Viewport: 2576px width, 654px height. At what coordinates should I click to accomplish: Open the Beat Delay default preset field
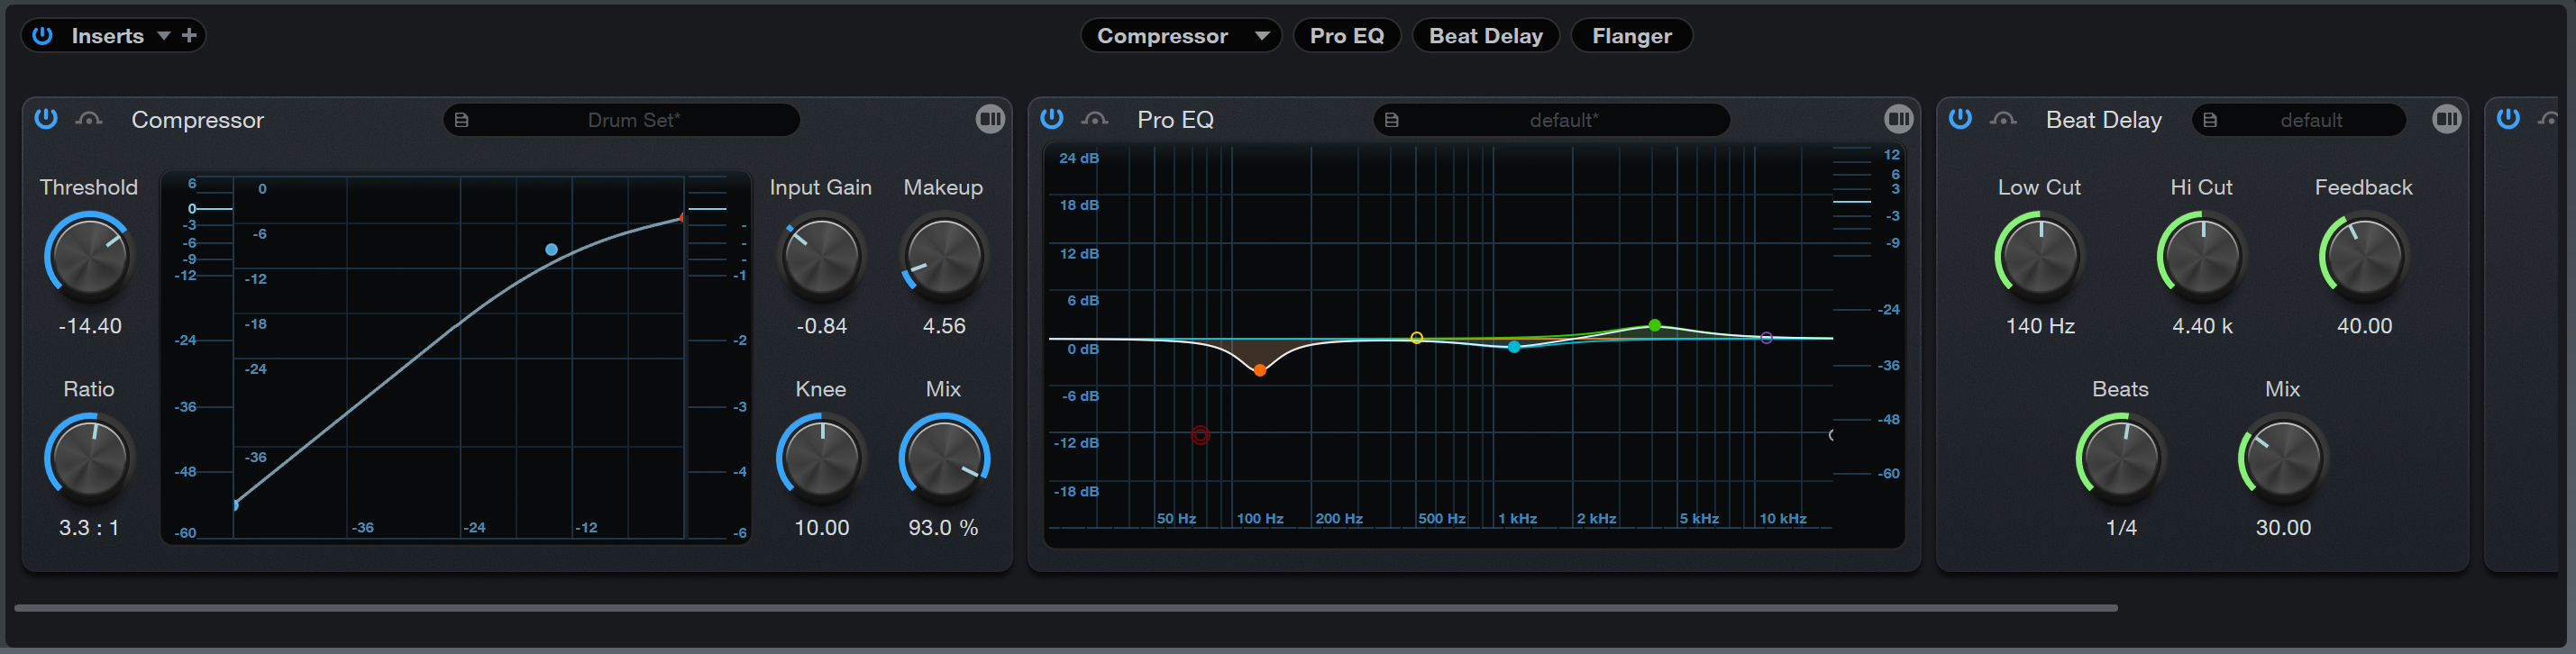click(x=2299, y=120)
